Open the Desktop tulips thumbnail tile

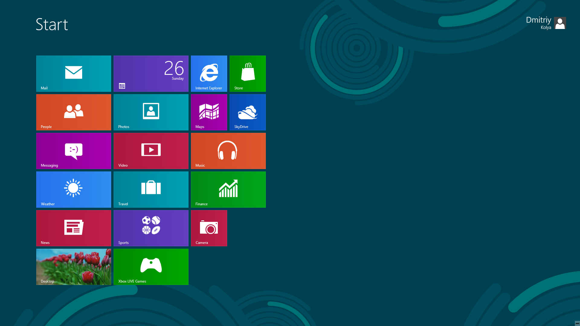pos(74,267)
